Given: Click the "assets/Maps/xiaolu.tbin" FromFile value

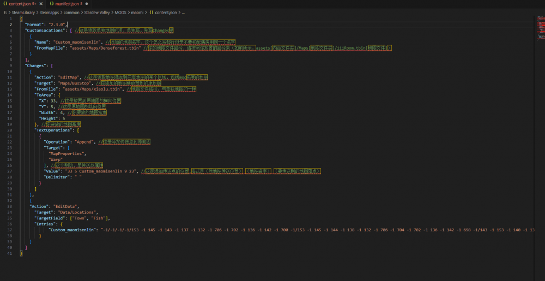Looking at the screenshot, I should point(94,89).
